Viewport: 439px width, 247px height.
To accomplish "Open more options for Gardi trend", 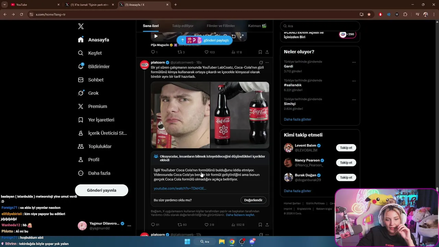I will pyautogui.click(x=354, y=62).
